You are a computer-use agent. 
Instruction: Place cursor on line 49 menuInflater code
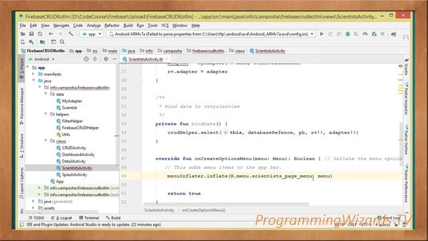point(249,176)
